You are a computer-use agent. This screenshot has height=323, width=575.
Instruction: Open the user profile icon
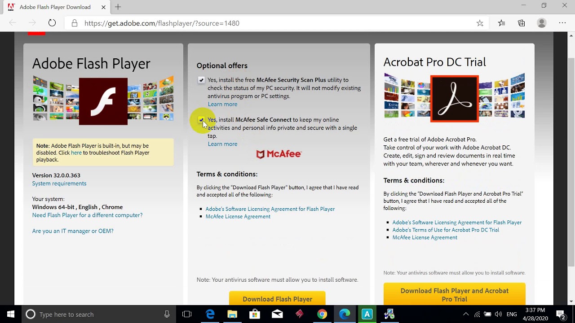coord(542,23)
